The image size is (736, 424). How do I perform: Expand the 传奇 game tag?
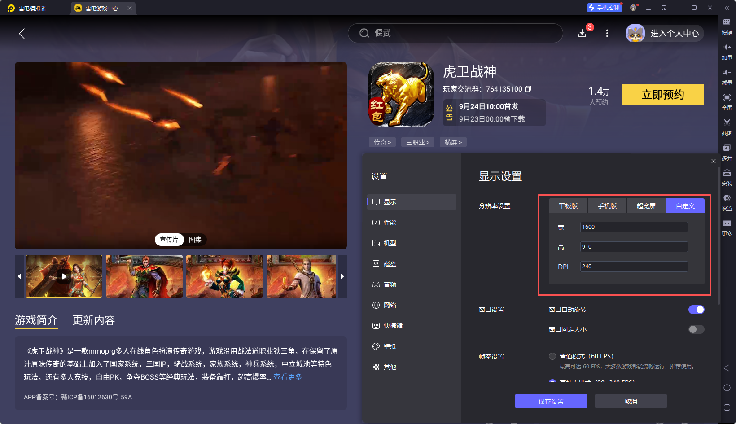382,142
